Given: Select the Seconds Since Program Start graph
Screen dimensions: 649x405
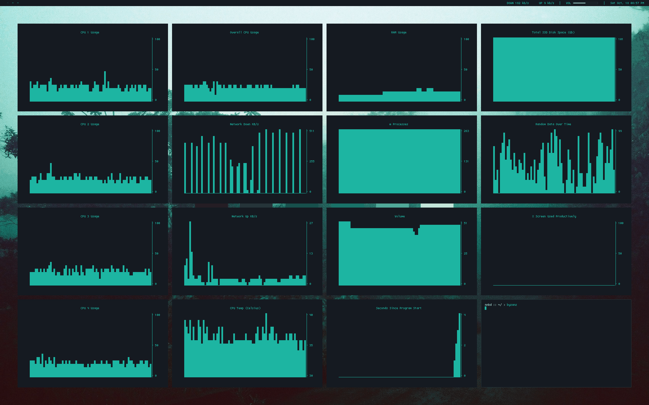Looking at the screenshot, I should [x=402, y=343].
